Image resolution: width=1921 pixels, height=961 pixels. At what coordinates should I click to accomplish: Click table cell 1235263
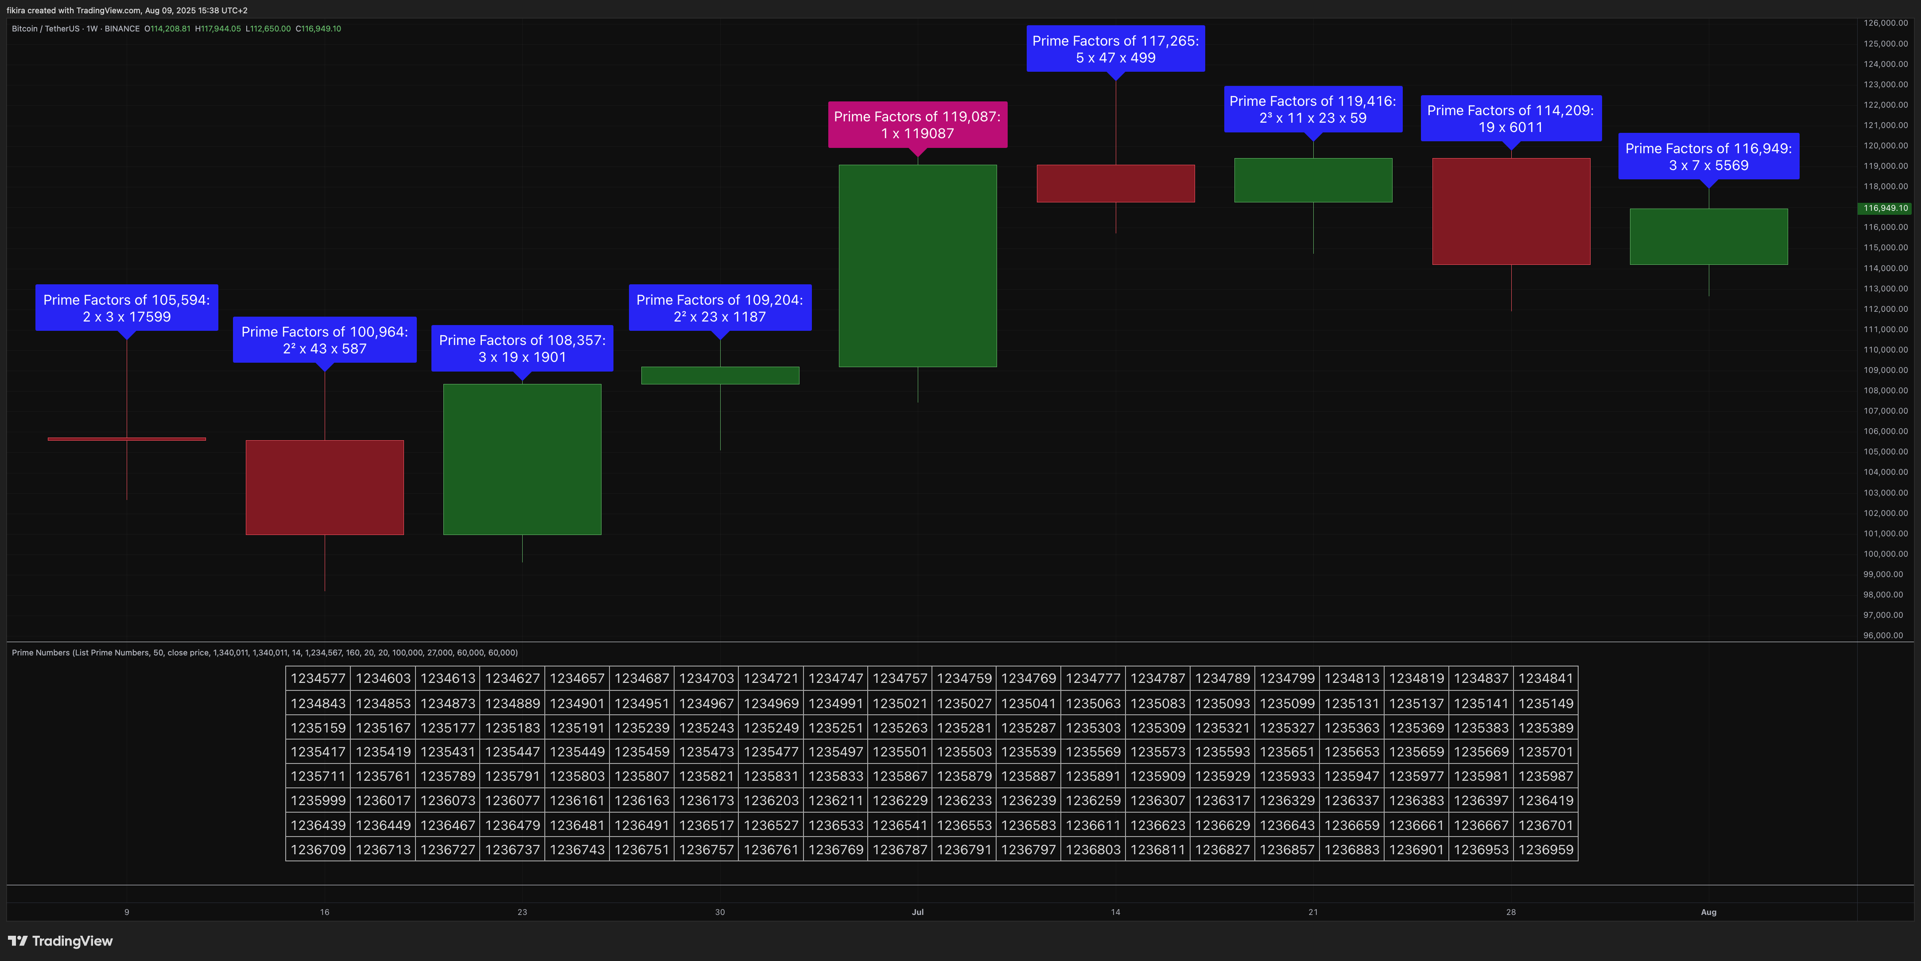(900, 728)
